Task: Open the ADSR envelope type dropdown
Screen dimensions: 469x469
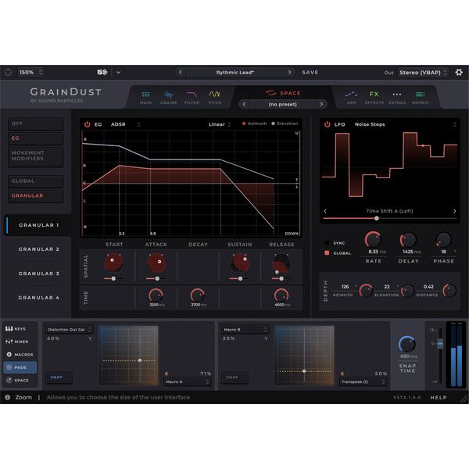Action: pos(125,124)
